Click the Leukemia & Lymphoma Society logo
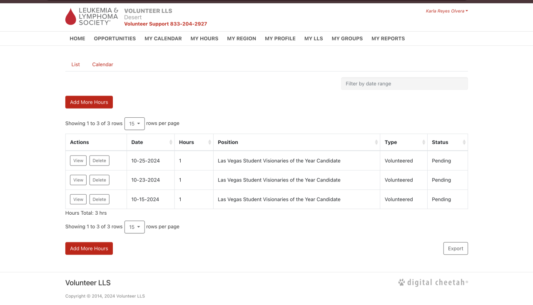533x305 pixels. pos(92,17)
